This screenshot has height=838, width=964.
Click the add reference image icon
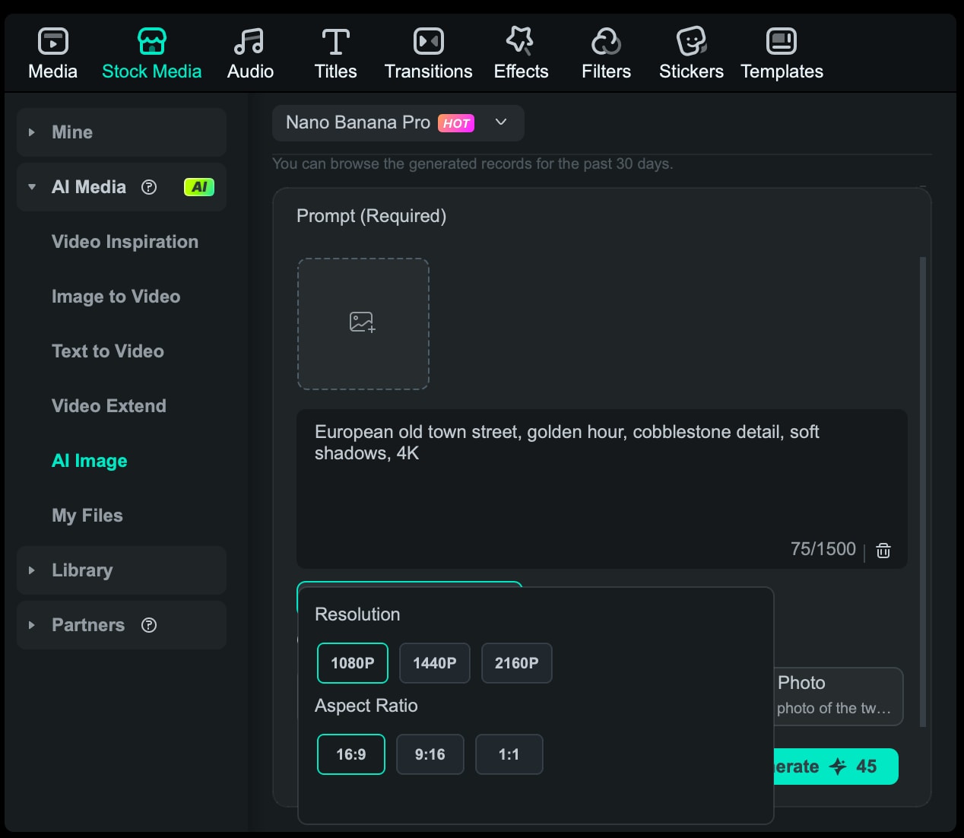[x=363, y=322]
